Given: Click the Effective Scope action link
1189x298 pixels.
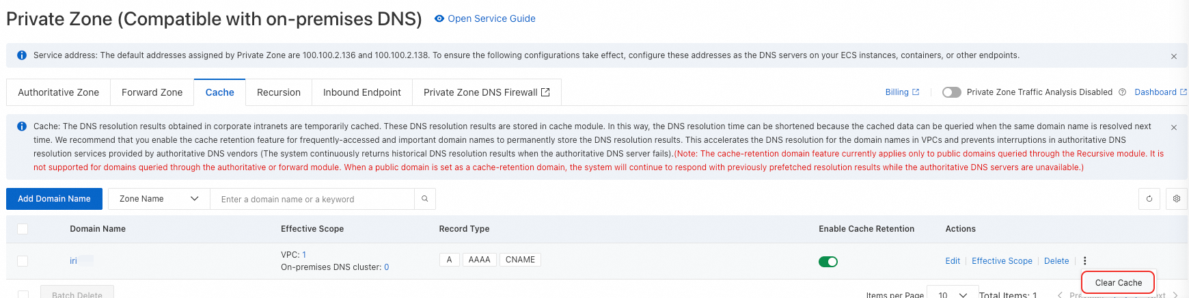Looking at the screenshot, I should pyautogui.click(x=1002, y=261).
